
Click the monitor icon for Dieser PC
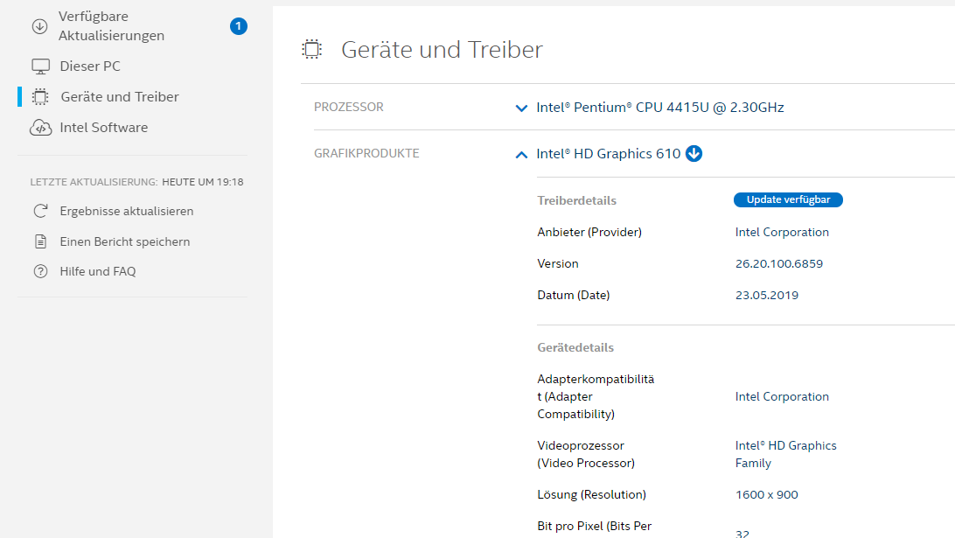tap(41, 66)
